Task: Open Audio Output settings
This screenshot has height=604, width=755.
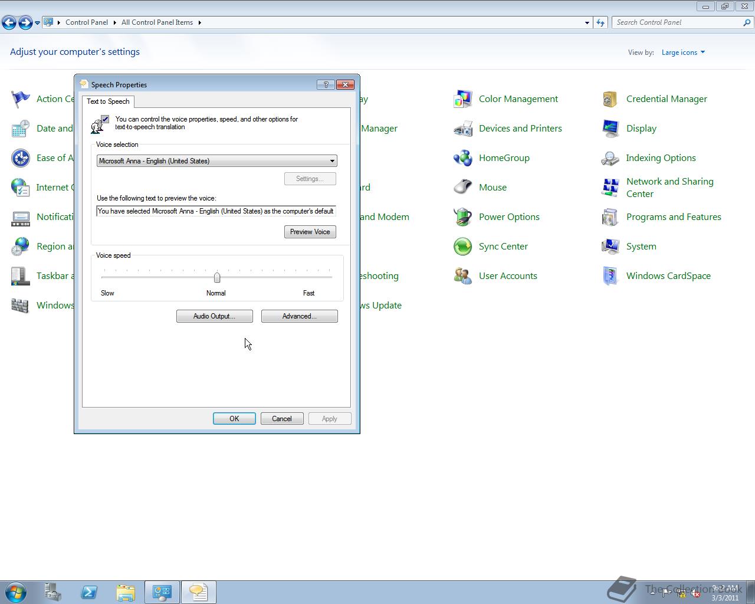Action: click(215, 316)
